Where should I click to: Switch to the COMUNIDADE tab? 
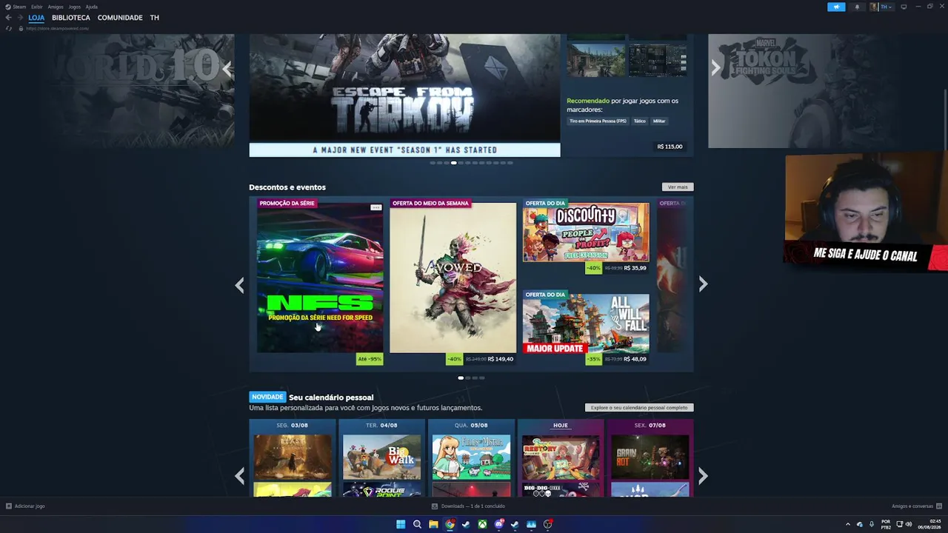(120, 18)
